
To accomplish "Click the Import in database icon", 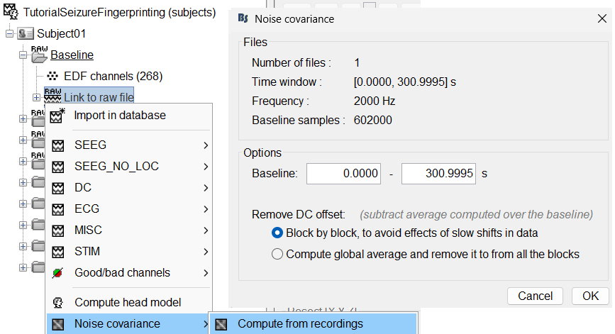I will click(x=58, y=116).
